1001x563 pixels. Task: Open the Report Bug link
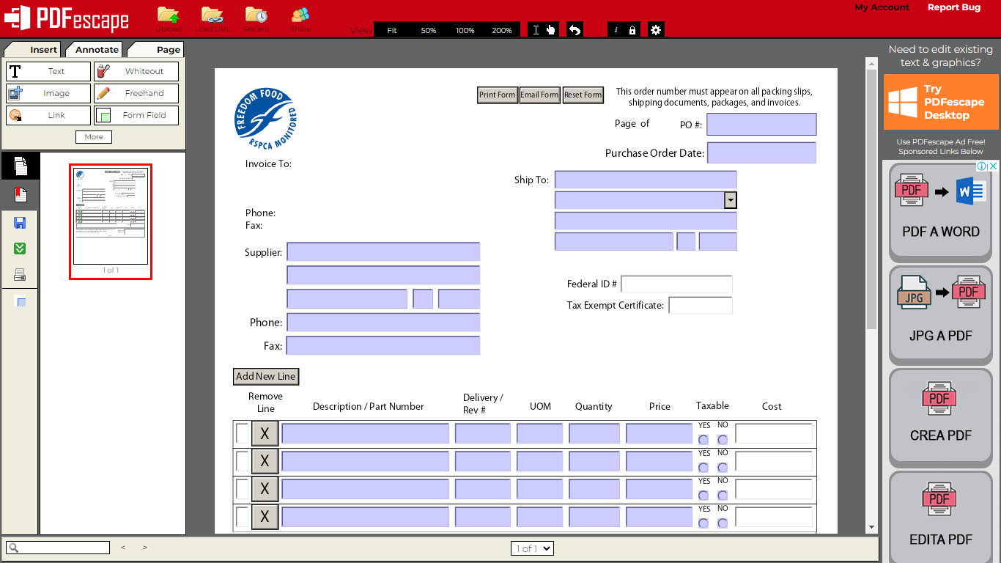(953, 7)
